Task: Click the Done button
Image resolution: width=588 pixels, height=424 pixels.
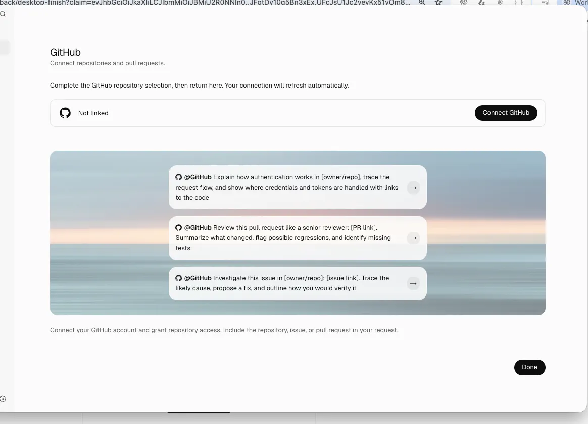Action: pos(529,367)
